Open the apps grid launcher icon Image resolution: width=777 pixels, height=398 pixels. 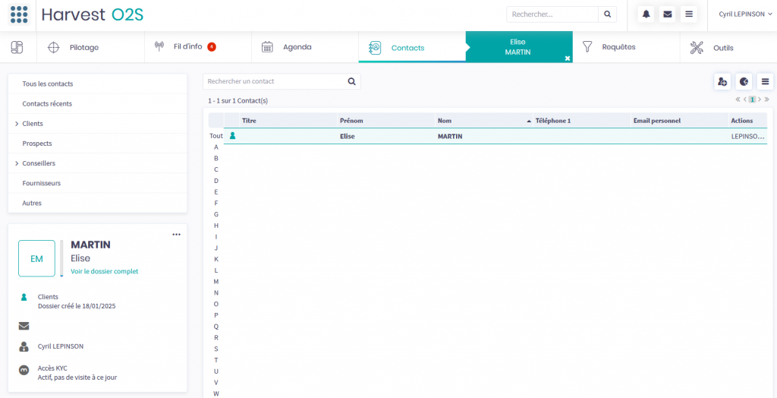[19, 14]
